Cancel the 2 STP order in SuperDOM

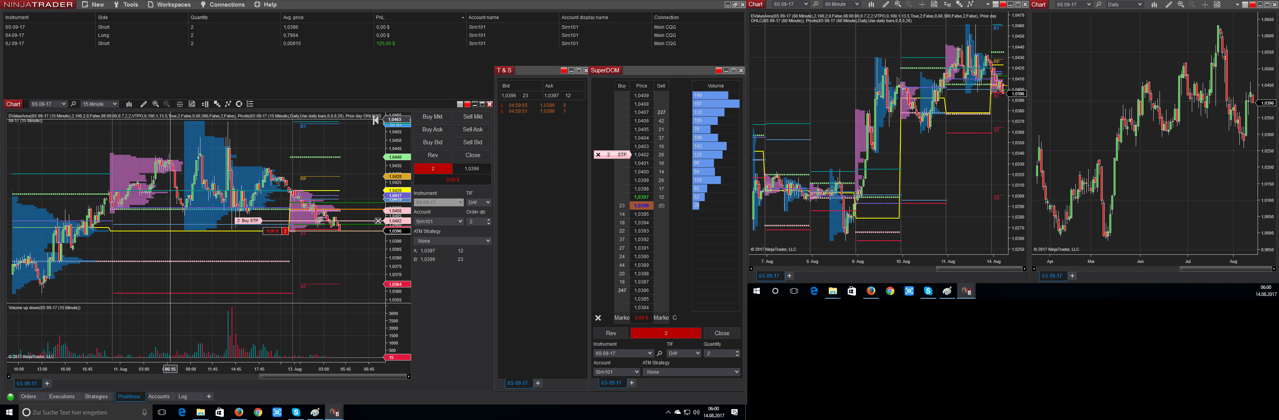tap(598, 155)
